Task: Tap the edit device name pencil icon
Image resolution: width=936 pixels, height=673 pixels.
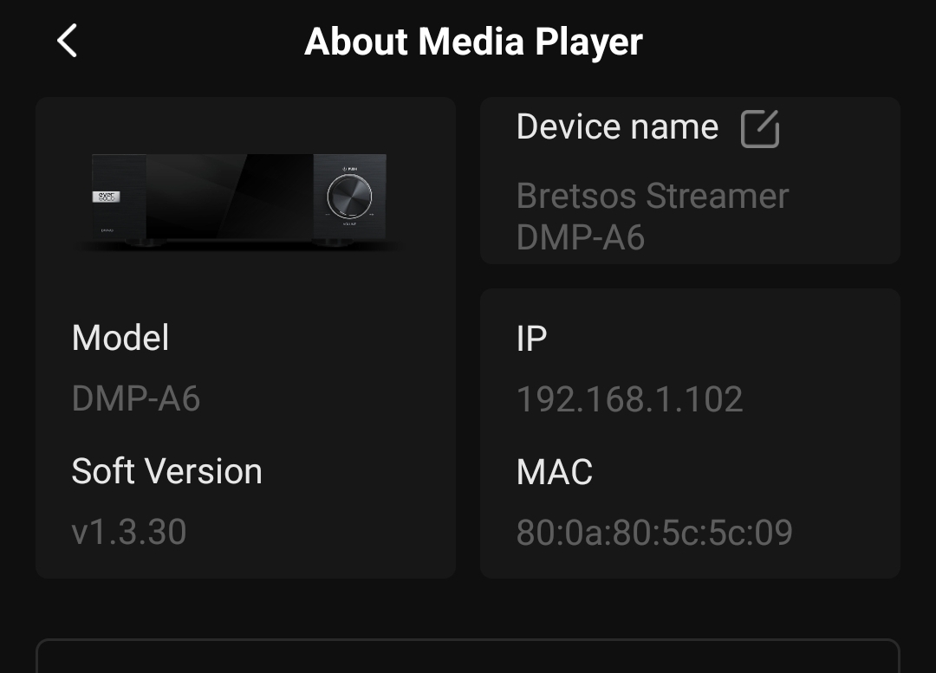Action: [x=760, y=129]
